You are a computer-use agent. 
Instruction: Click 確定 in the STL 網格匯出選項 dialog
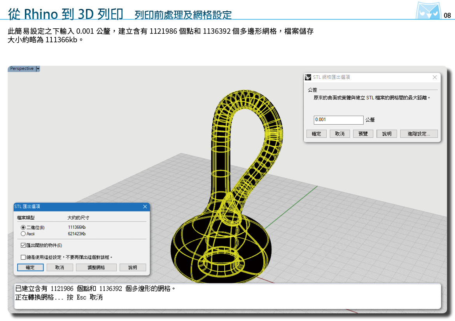click(316, 134)
